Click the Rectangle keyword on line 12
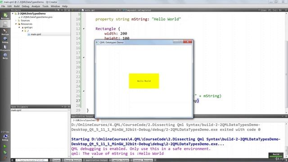 pyautogui.click(x=105, y=29)
